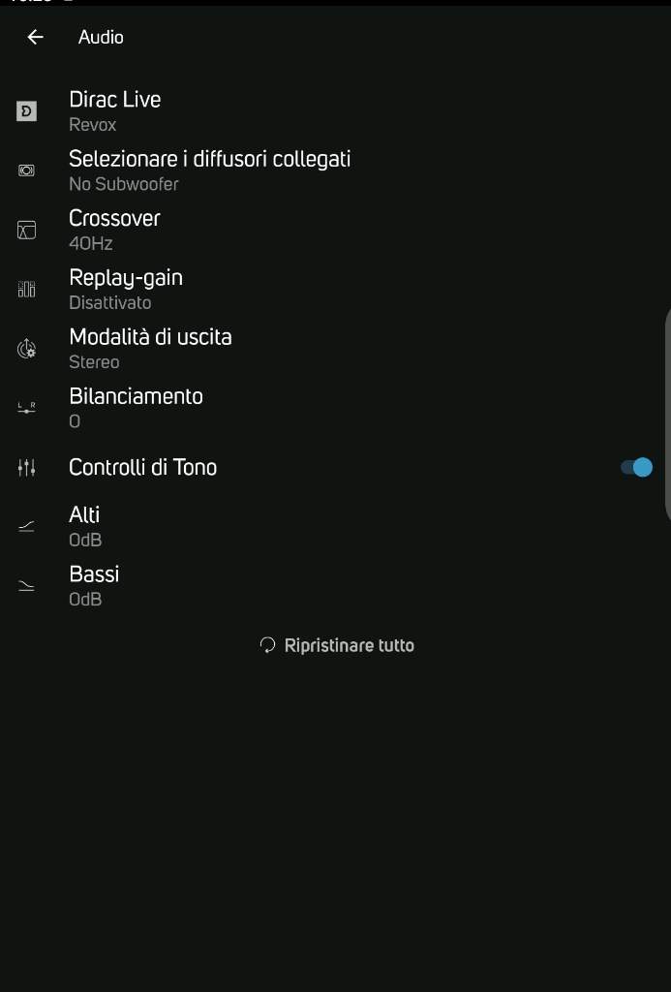Click Ripristinare tutto reset button
The height and width of the screenshot is (992, 671).
pos(337,645)
